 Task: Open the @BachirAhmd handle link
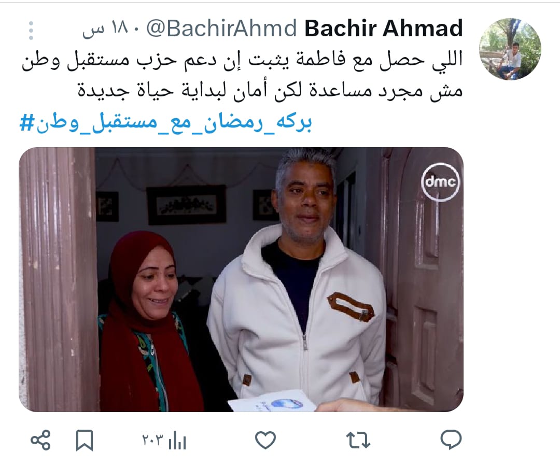(221, 29)
